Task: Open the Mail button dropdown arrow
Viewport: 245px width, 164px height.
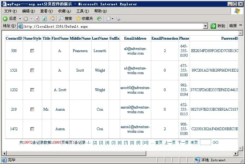Action: [112, 19]
